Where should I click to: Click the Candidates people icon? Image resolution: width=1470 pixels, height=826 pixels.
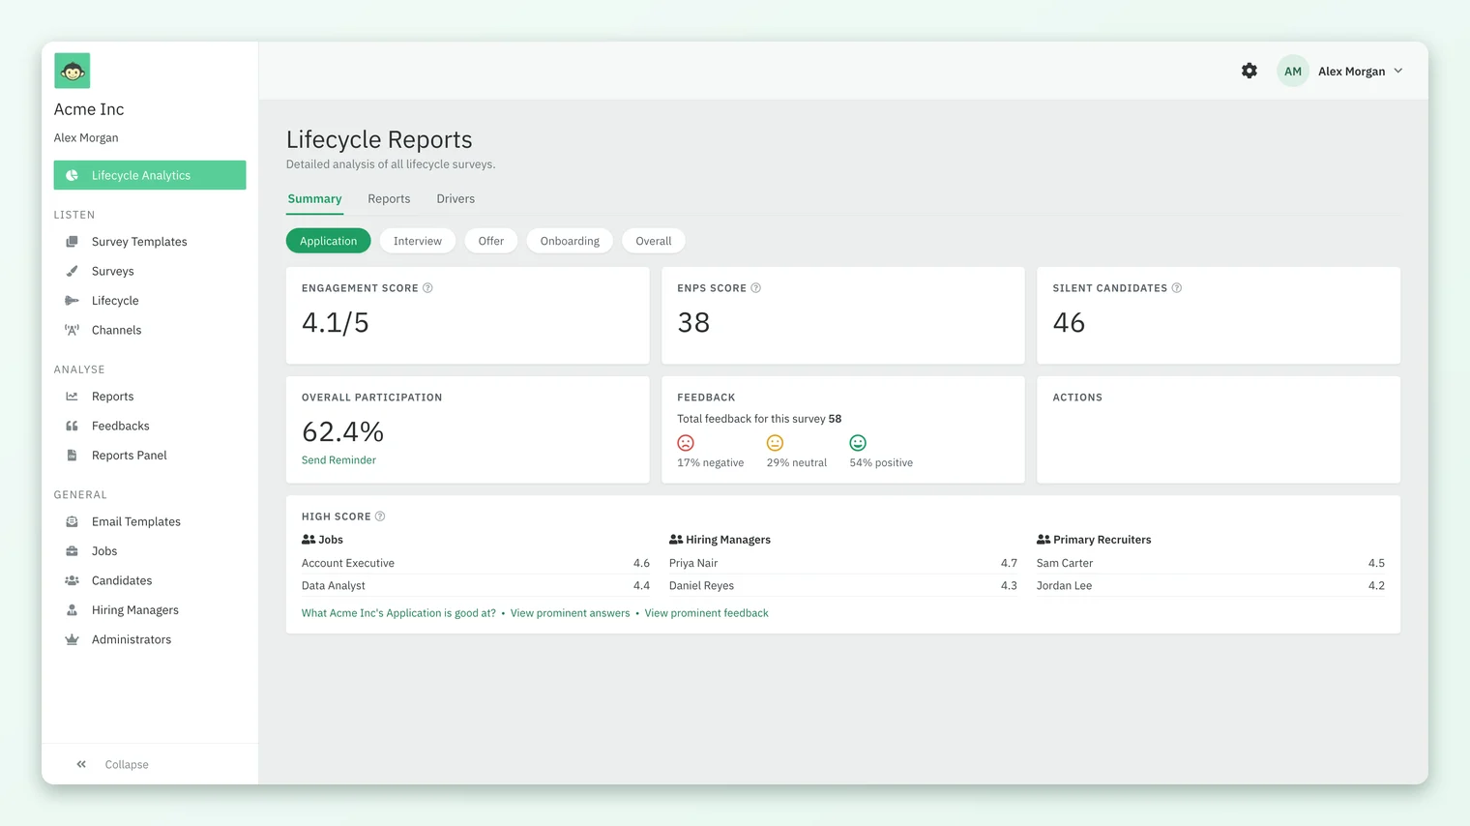click(x=72, y=580)
